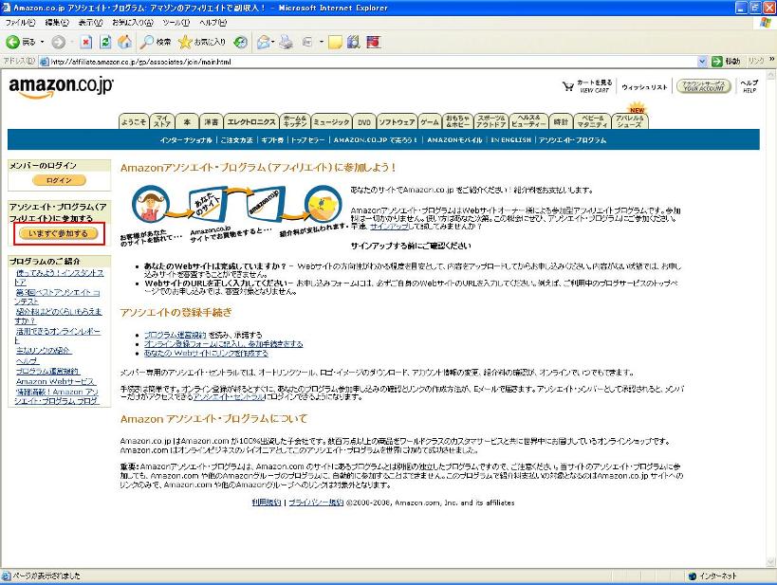Open the オンライン登録フォーム registration link
Screen dimensions: 777x585
[223, 344]
